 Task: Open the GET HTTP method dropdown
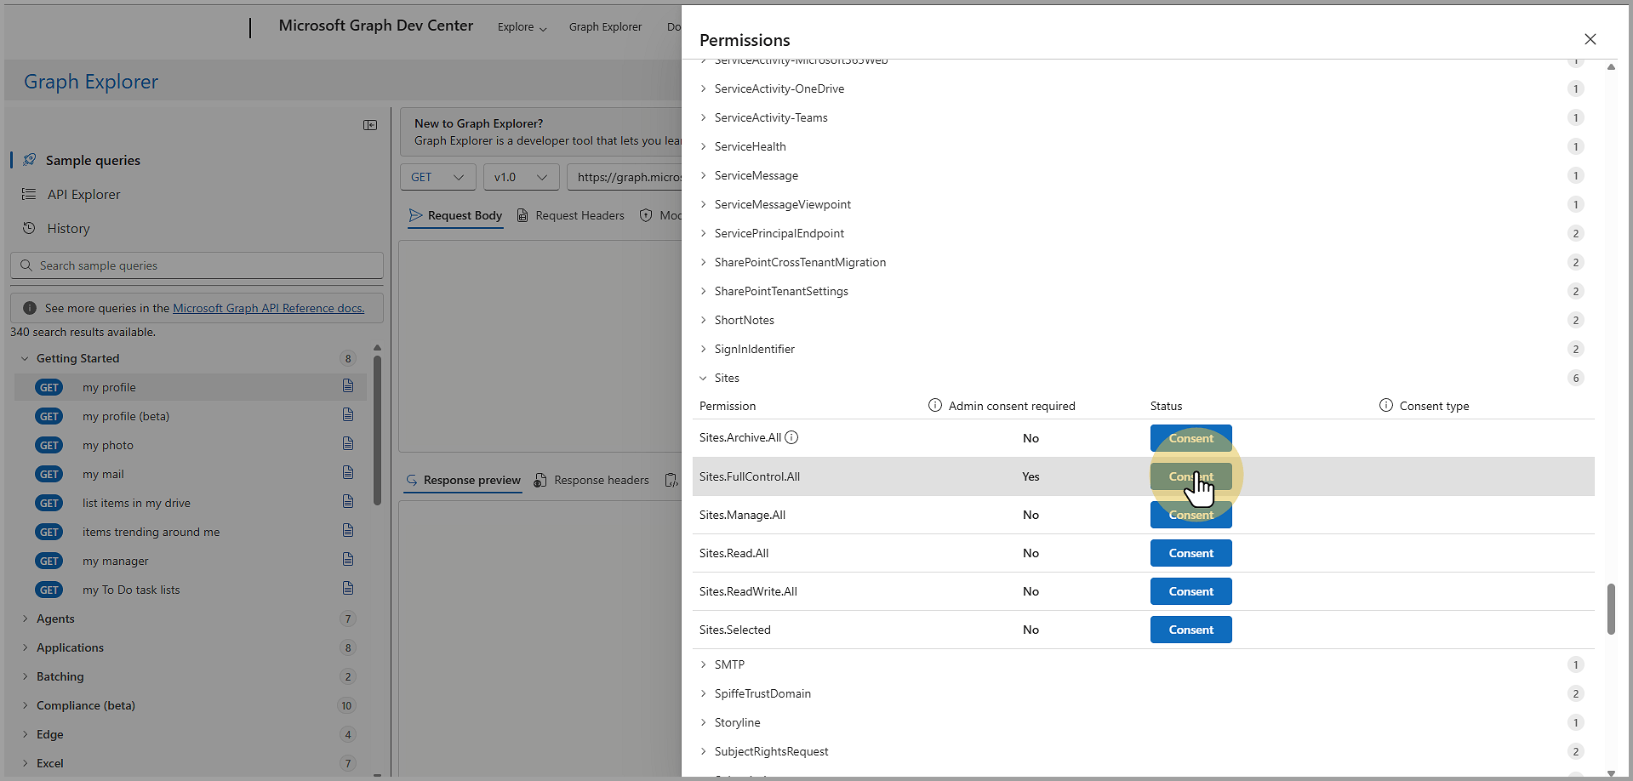coord(437,177)
